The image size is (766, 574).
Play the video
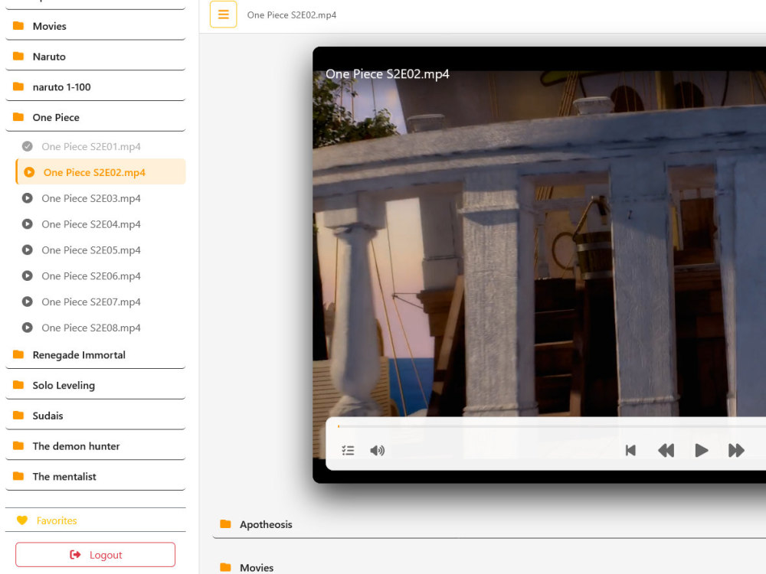[702, 450]
